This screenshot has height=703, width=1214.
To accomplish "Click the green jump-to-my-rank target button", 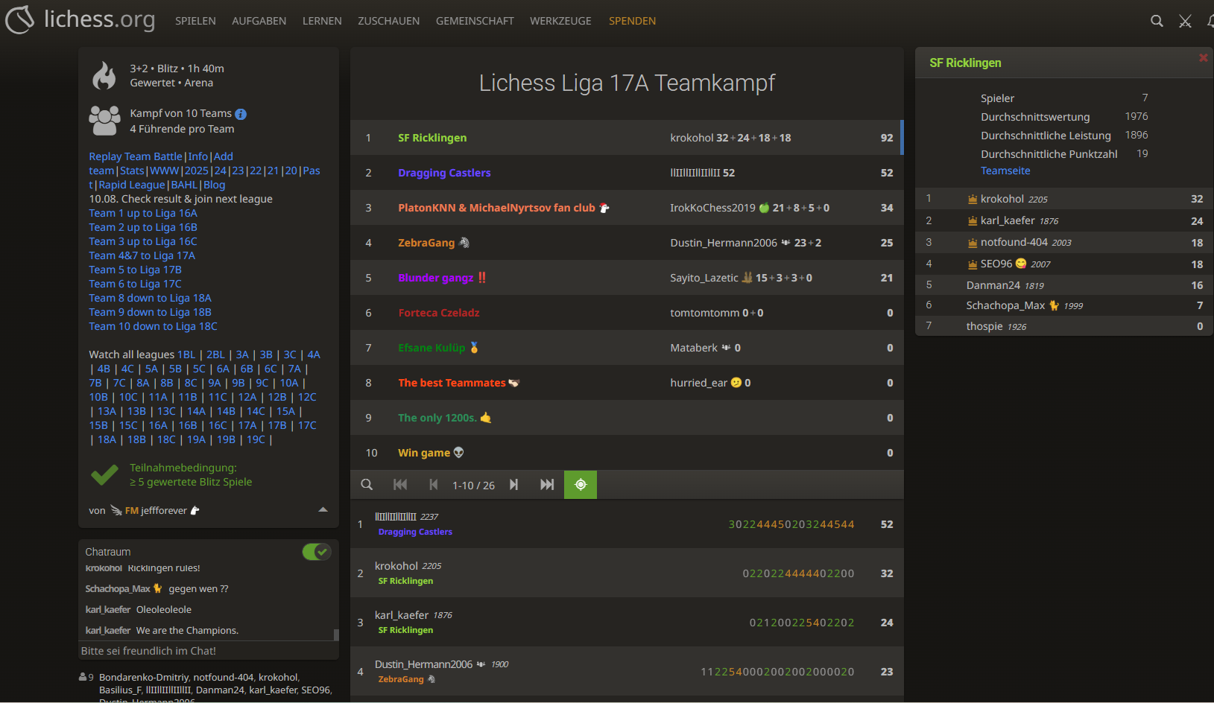I will [581, 485].
